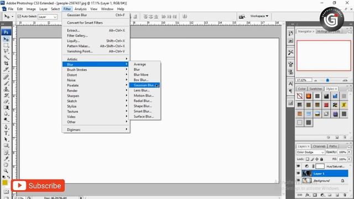Open the Auto-Select Layer dropdown
This screenshot has width=354, height=199.
click(x=48, y=17)
